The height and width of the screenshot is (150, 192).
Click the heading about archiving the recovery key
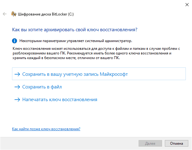tap(74, 29)
